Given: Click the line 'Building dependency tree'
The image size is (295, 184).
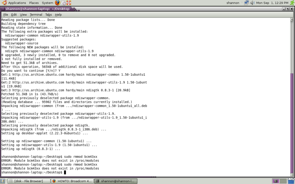Looking at the screenshot, I should pos(24,24).
